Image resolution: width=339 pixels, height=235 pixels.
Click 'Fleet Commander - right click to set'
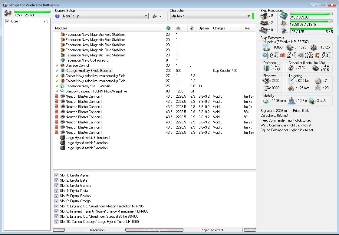286,120
